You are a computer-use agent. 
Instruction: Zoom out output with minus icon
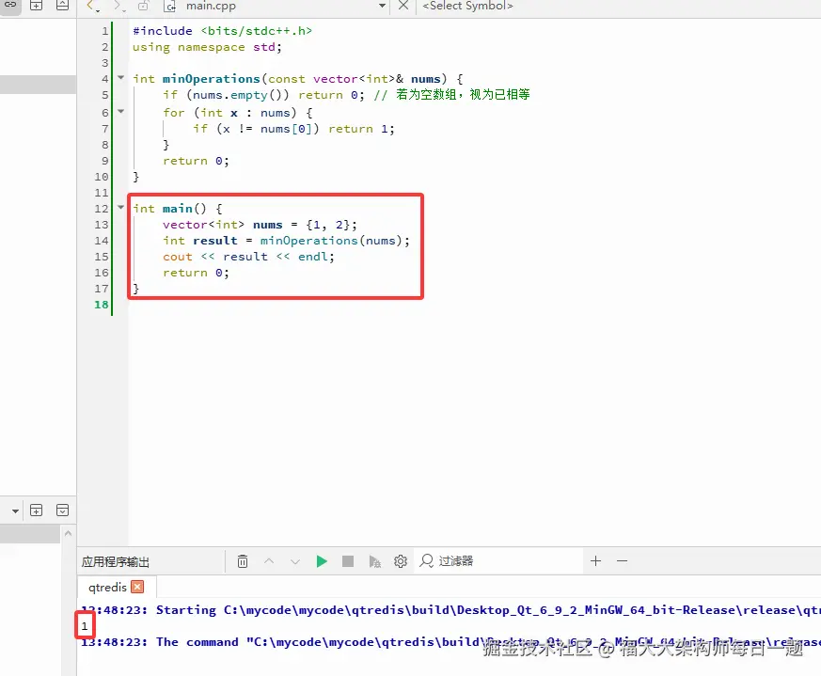coord(622,561)
